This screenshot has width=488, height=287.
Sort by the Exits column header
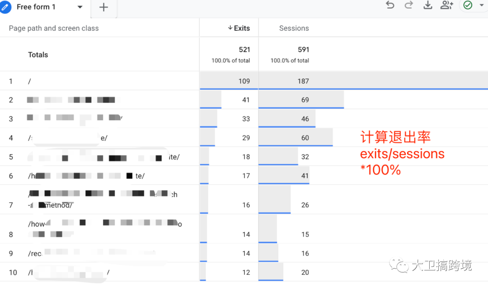click(x=242, y=28)
